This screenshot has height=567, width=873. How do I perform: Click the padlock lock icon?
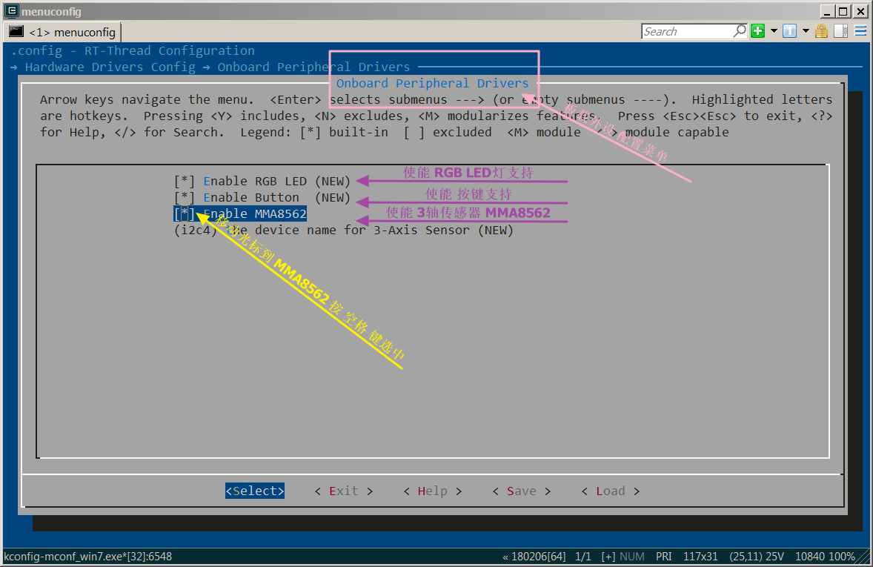pyautogui.click(x=821, y=31)
